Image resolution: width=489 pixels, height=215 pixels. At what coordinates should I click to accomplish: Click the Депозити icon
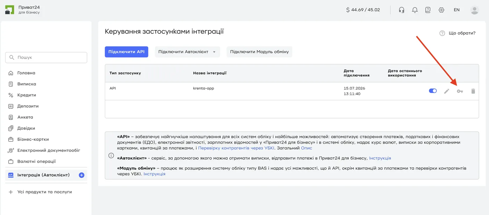pyautogui.click(x=10, y=106)
